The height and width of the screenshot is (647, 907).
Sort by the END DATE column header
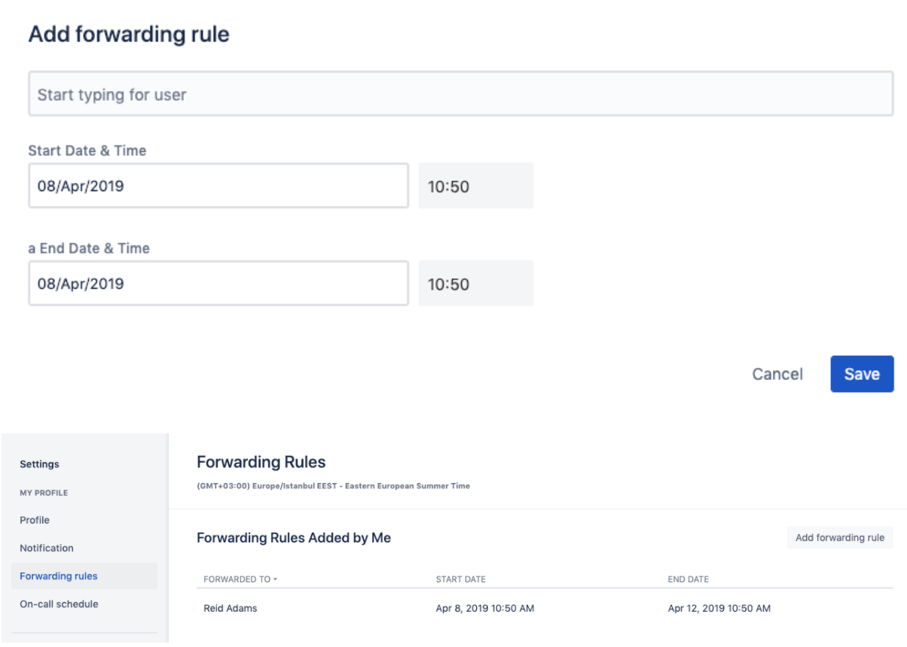tap(688, 579)
